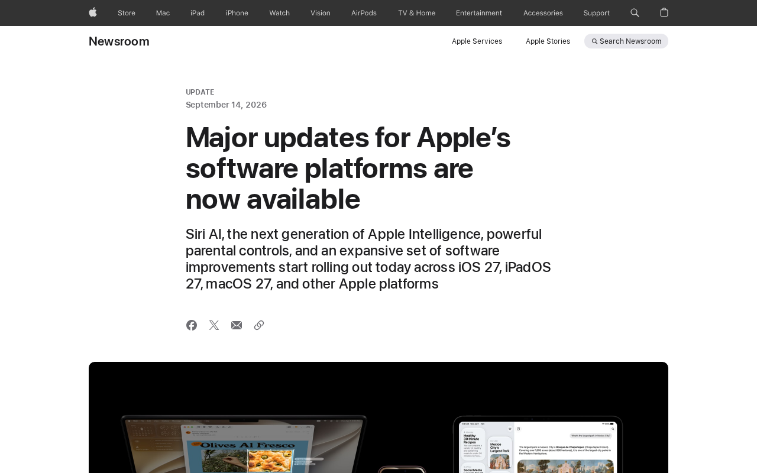757x473 pixels.
Task: Share article on Facebook
Action: pyautogui.click(x=192, y=325)
